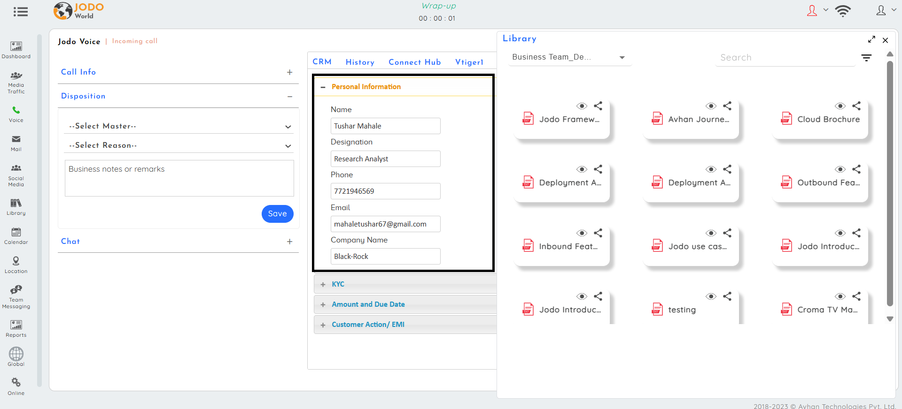Image resolution: width=902 pixels, height=409 pixels.
Task: Click the Name field Tushar Mahale
Action: coord(386,126)
